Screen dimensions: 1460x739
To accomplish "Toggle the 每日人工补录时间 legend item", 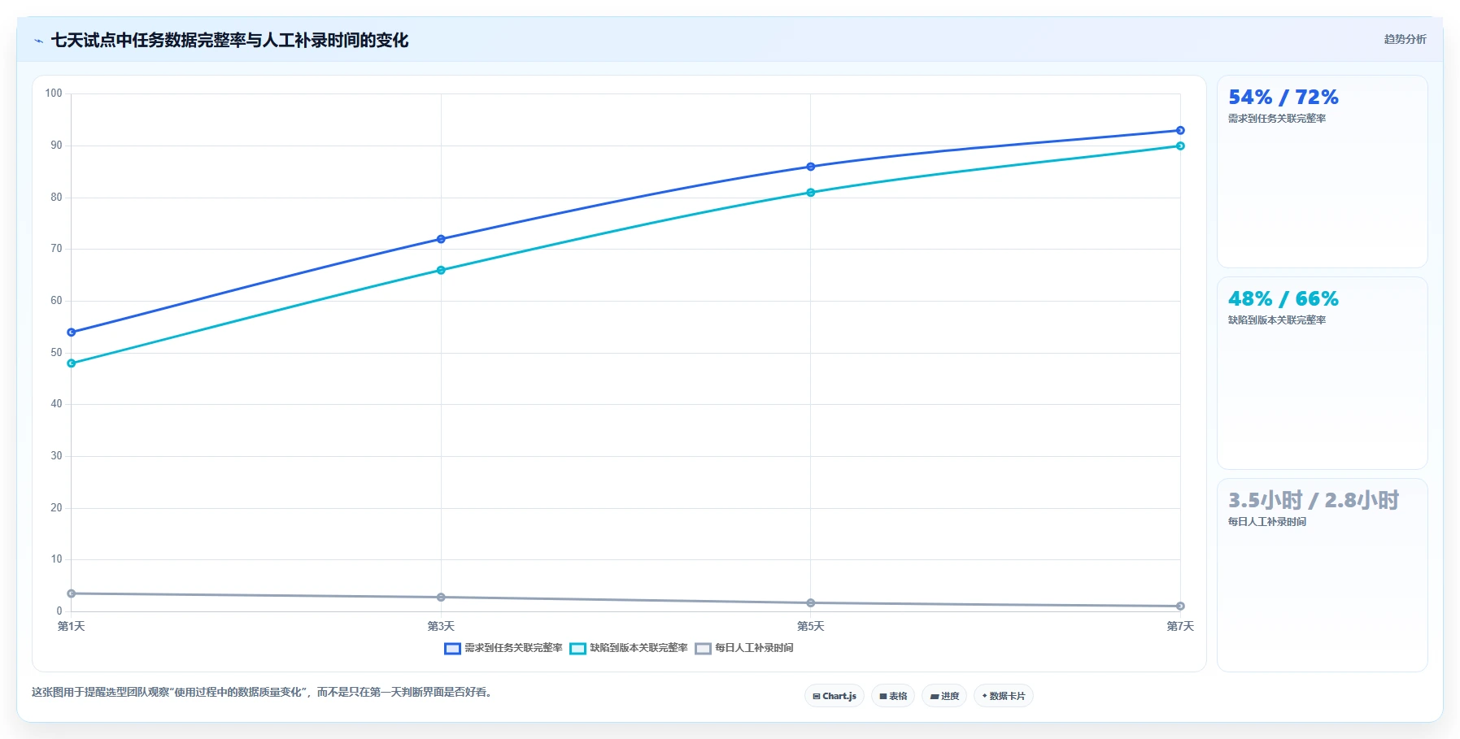I will 744,648.
